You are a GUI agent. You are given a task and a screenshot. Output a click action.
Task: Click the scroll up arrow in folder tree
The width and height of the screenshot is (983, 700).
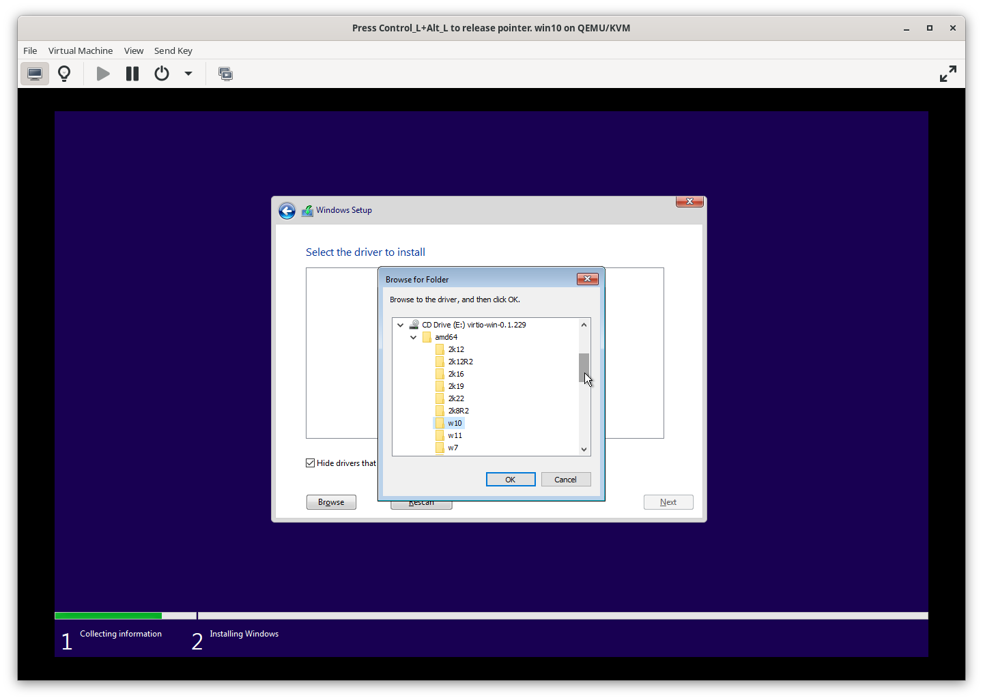(584, 325)
